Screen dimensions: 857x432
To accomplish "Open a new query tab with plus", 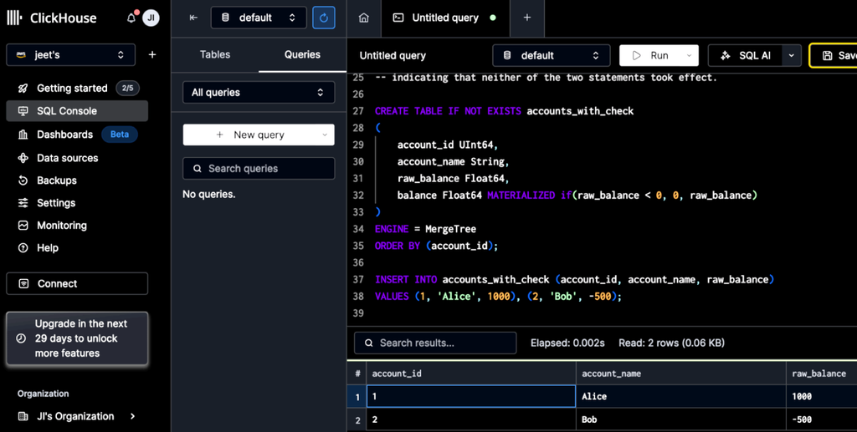I will (x=527, y=18).
